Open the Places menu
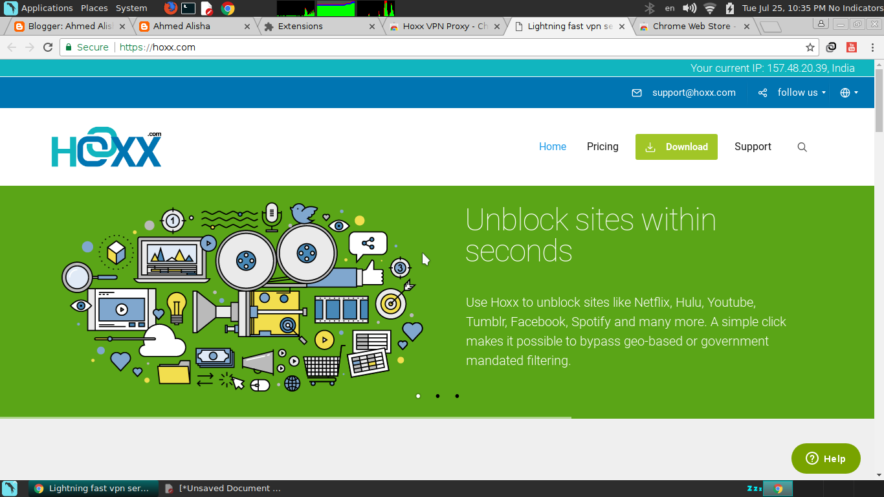The width and height of the screenshot is (884, 497). (94, 8)
